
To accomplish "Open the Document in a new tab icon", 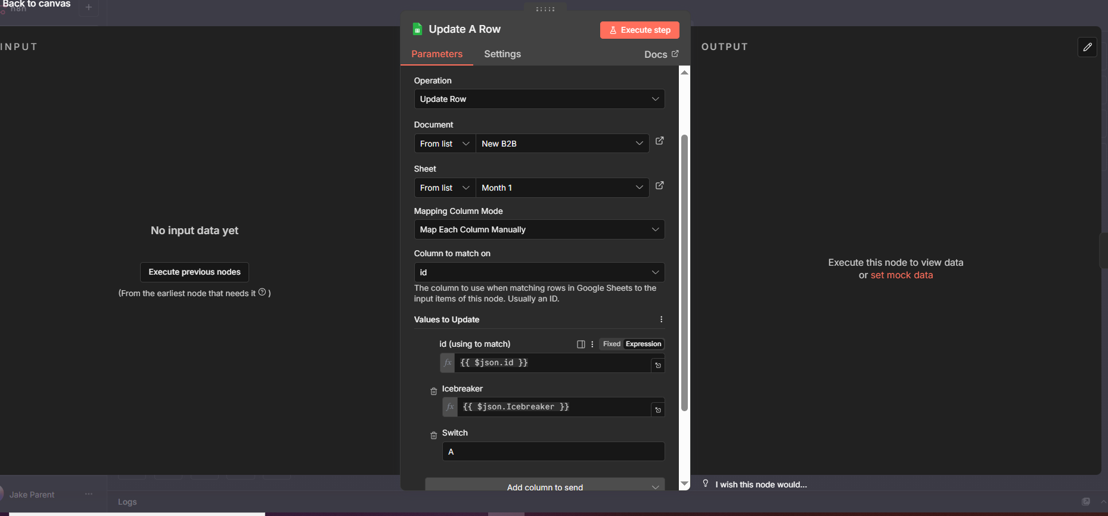I will point(659,141).
